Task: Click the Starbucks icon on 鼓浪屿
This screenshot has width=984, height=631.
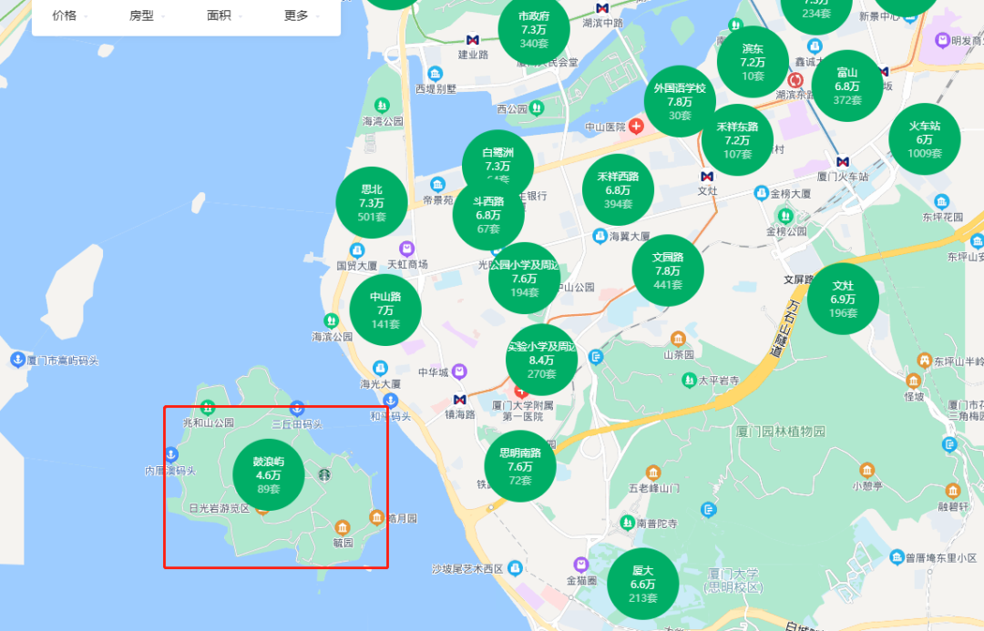Action: click(323, 474)
